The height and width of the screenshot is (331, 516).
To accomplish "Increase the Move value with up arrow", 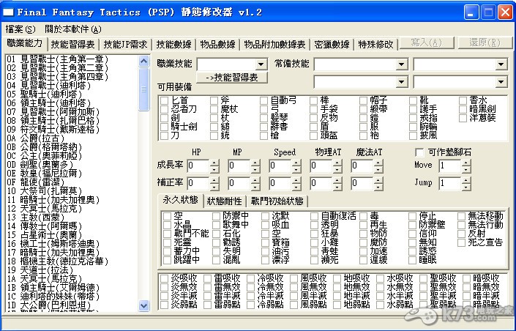I will tap(465, 163).
